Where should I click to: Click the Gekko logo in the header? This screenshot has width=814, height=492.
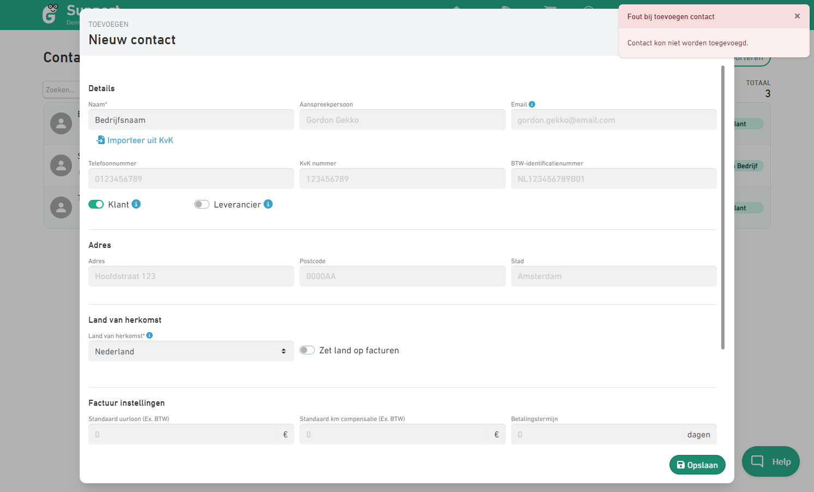point(50,14)
